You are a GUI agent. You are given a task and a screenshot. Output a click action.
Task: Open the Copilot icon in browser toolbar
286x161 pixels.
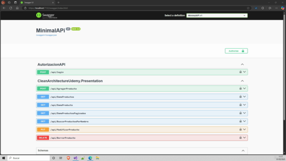click(282, 8)
